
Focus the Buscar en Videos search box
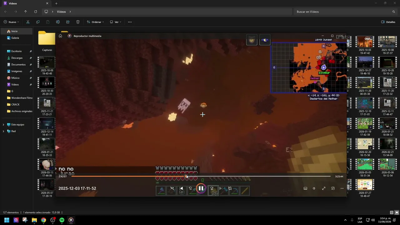pos(345,12)
